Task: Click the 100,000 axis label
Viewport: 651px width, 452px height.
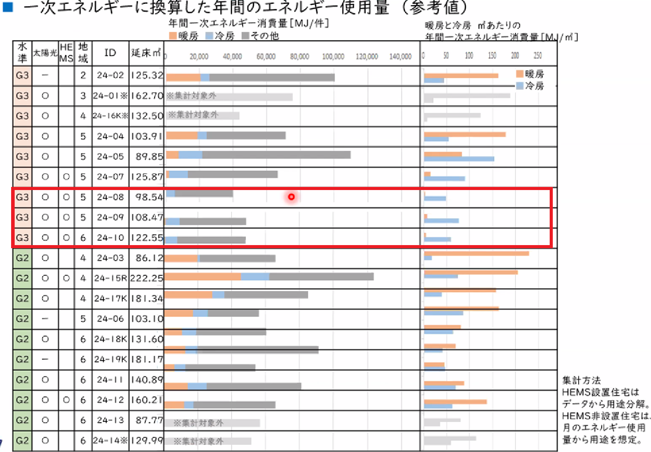Action: click(x=333, y=56)
